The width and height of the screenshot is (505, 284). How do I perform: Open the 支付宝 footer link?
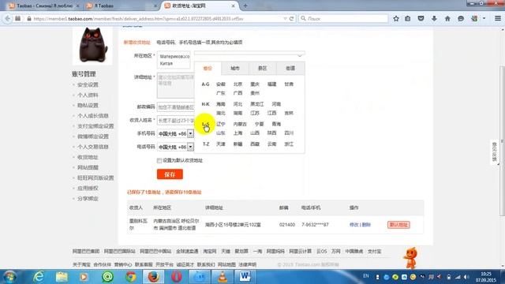coord(374,251)
